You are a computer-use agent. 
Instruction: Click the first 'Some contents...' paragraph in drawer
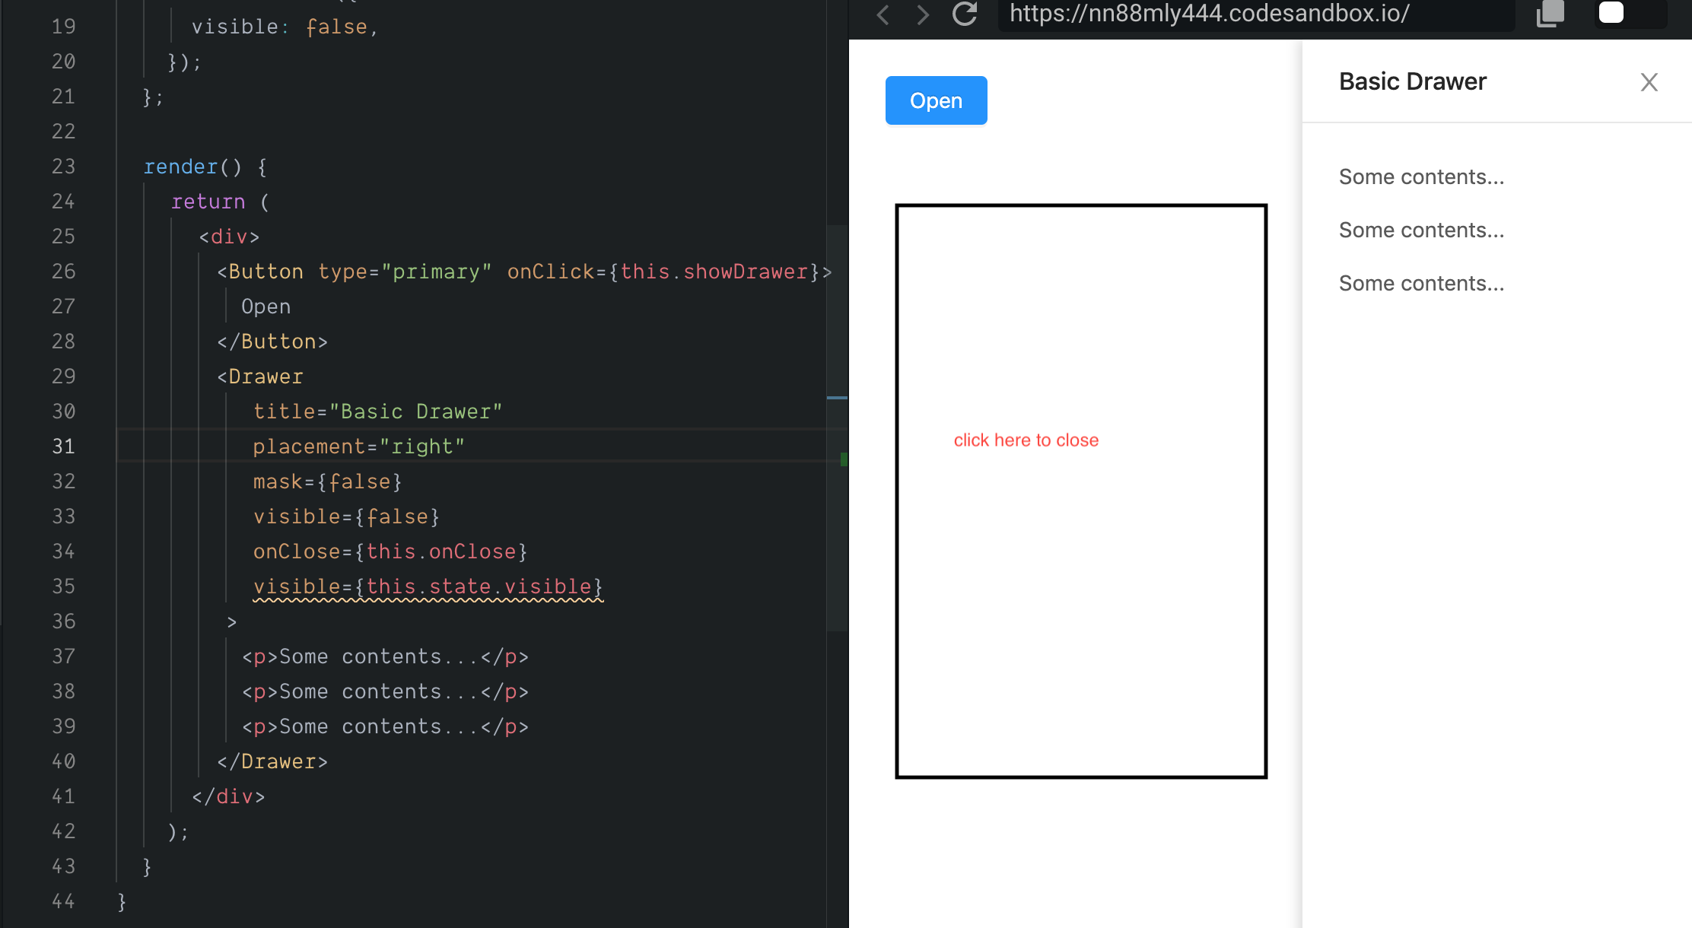click(x=1421, y=177)
